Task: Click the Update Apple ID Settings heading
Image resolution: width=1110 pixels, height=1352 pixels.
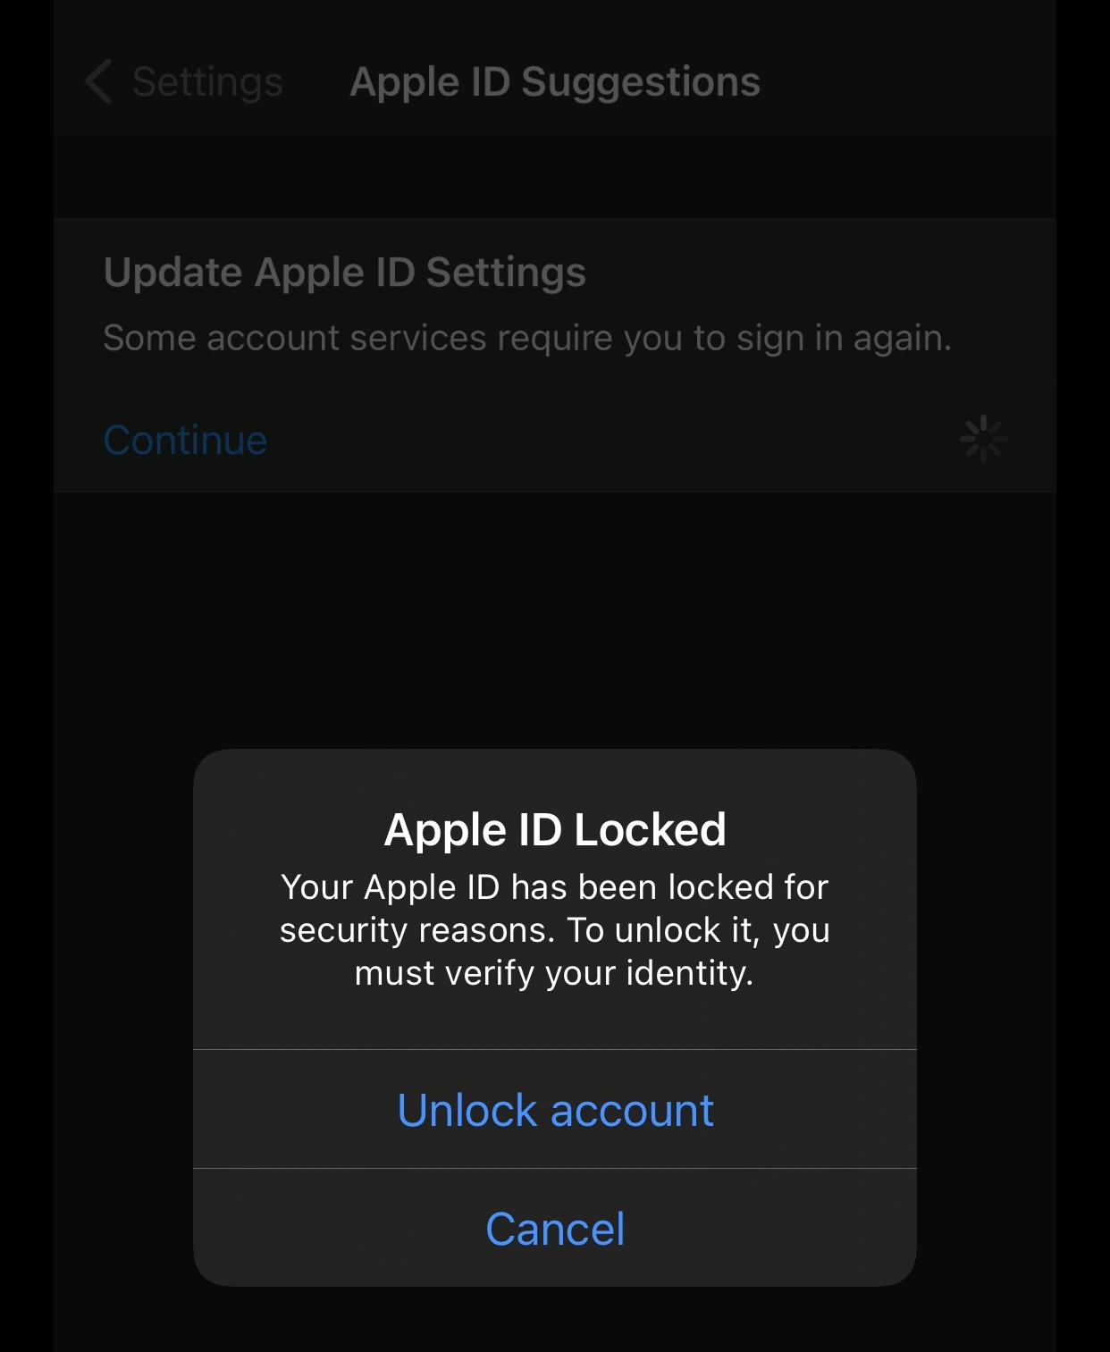Action: click(x=345, y=272)
